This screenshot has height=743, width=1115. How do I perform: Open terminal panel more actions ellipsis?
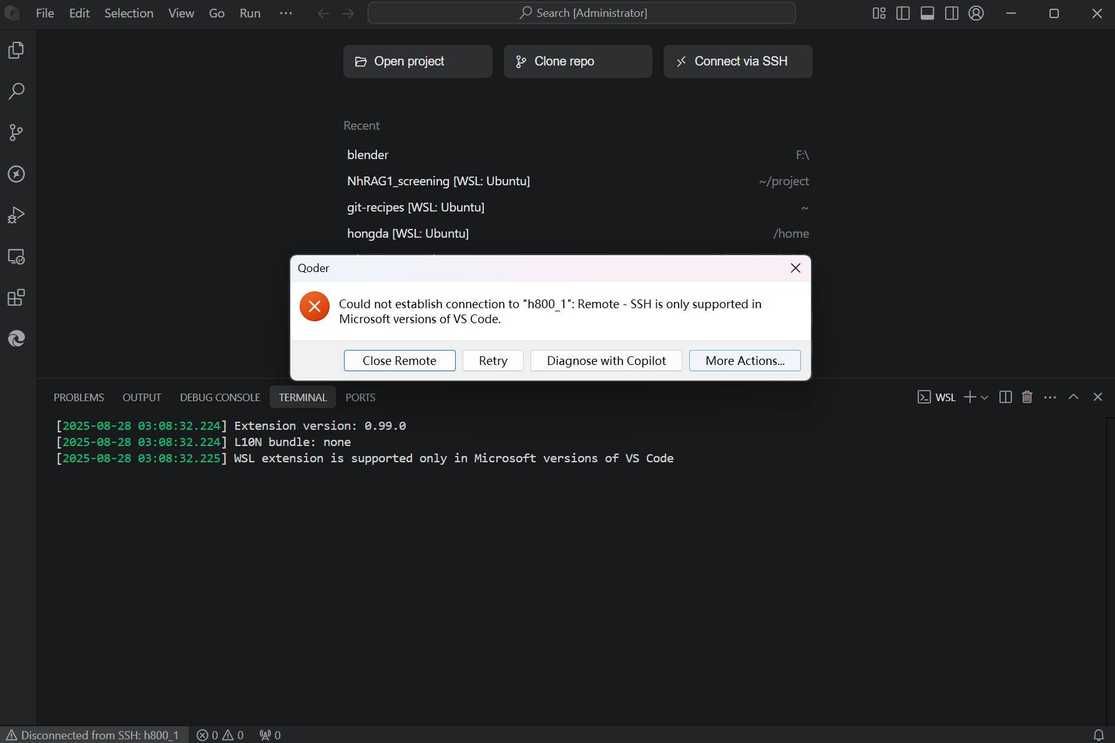pos(1050,397)
